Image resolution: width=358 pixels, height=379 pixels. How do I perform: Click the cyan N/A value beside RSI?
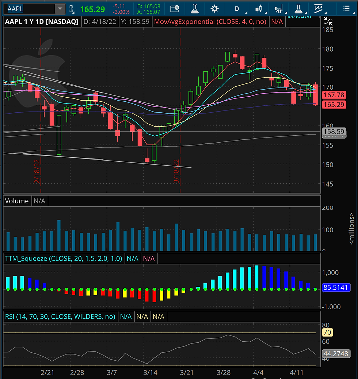126,316
